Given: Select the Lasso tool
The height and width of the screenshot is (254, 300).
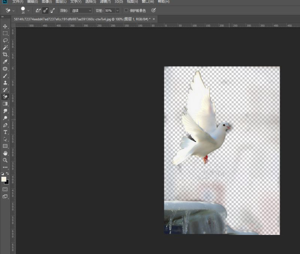Looking at the screenshot, I should [5, 40].
